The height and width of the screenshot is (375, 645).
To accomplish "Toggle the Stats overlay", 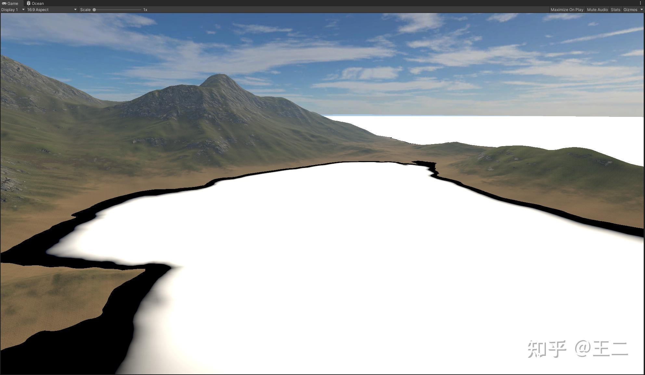I will [x=615, y=10].
